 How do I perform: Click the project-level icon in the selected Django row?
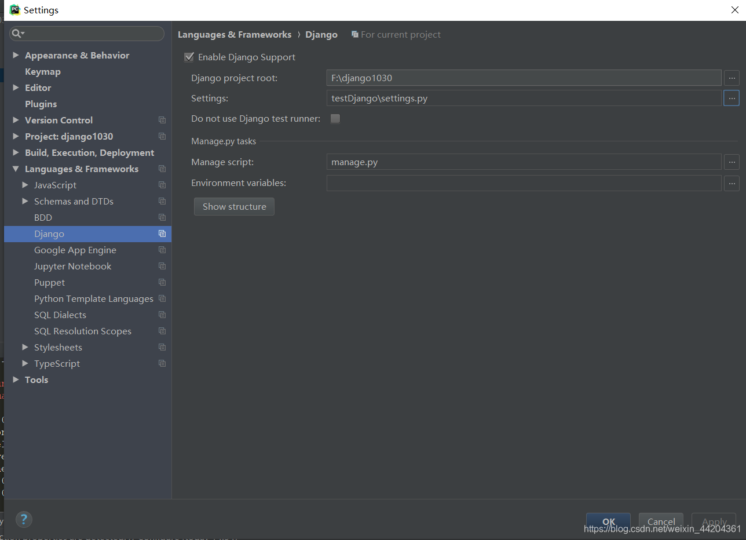162,233
